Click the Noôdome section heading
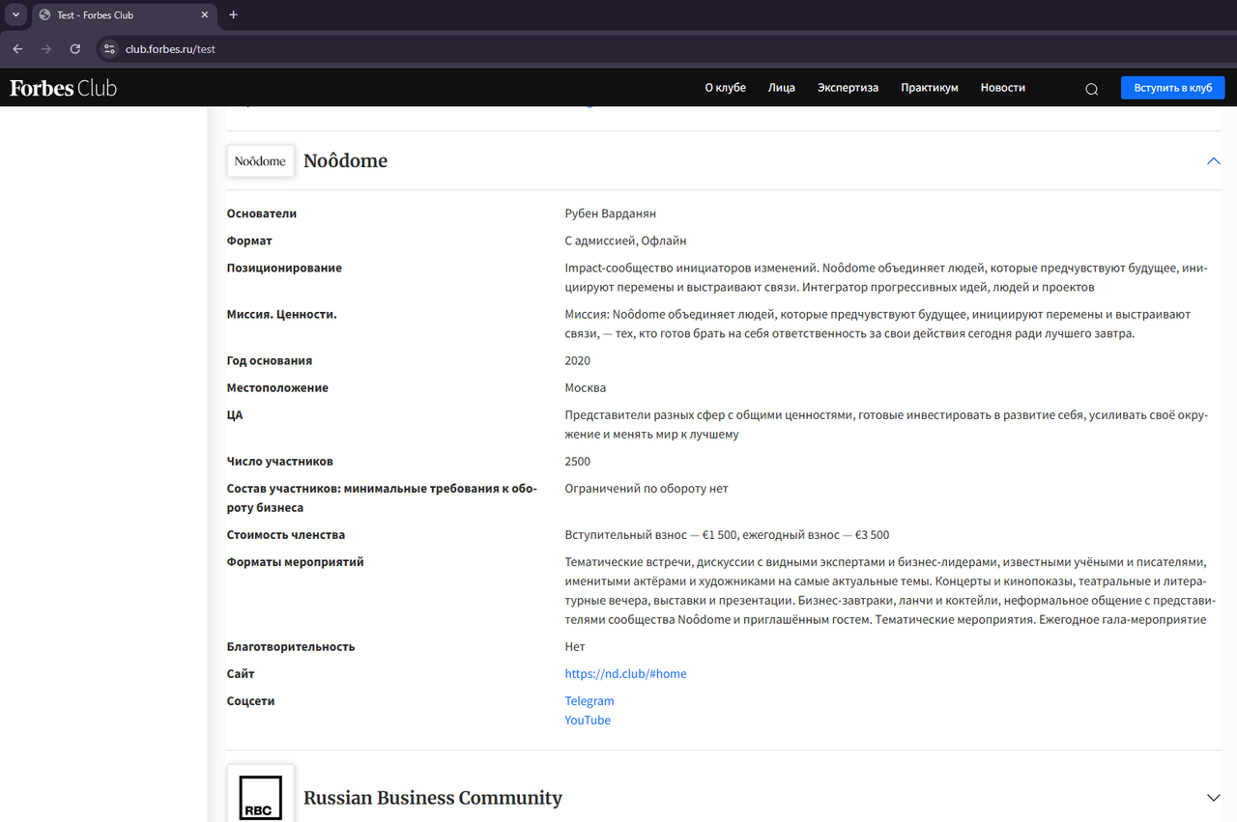This screenshot has width=1237, height=822. pos(345,161)
